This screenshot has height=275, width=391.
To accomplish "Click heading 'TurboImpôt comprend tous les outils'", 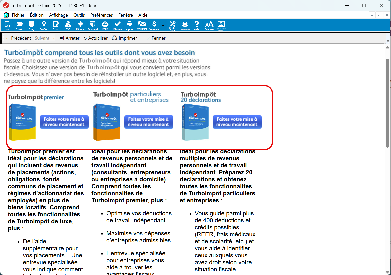I will click(x=100, y=53).
